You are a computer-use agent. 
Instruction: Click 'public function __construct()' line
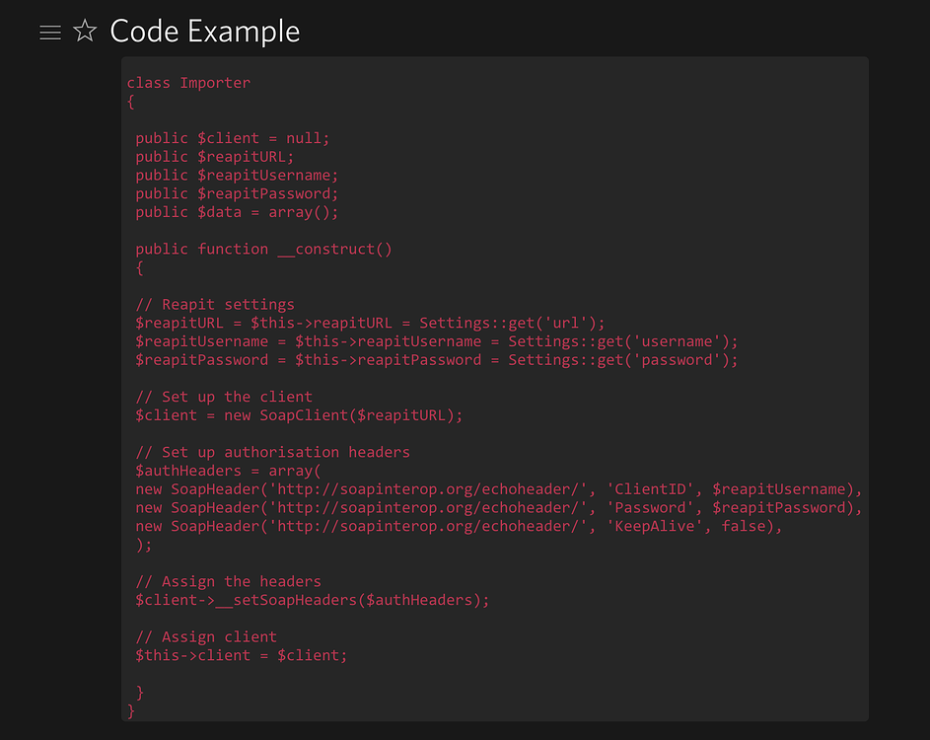pyautogui.click(x=263, y=250)
